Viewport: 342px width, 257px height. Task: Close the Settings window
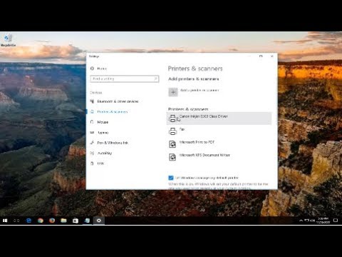(272, 56)
